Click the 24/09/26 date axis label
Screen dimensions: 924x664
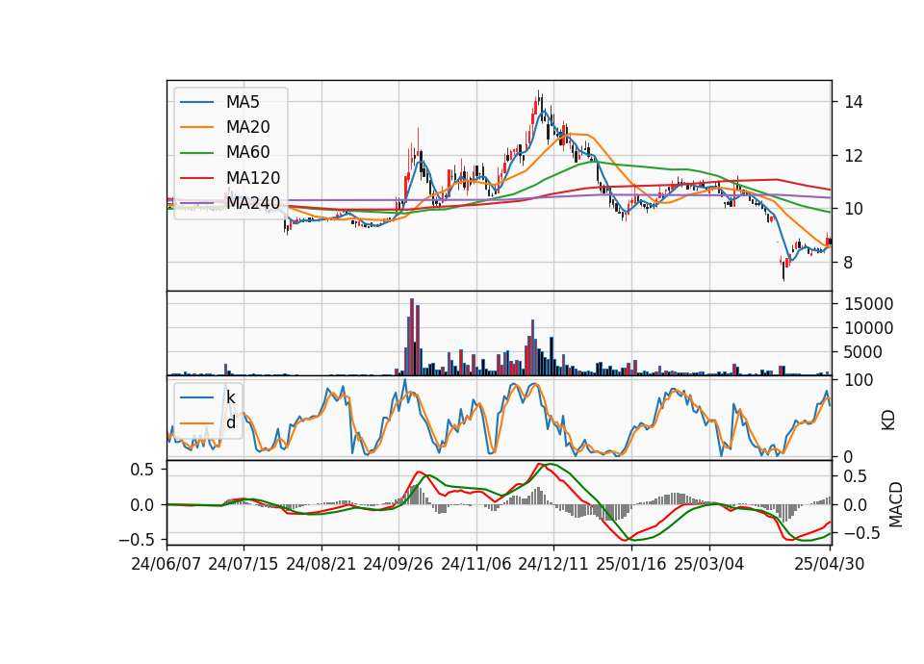point(398,564)
